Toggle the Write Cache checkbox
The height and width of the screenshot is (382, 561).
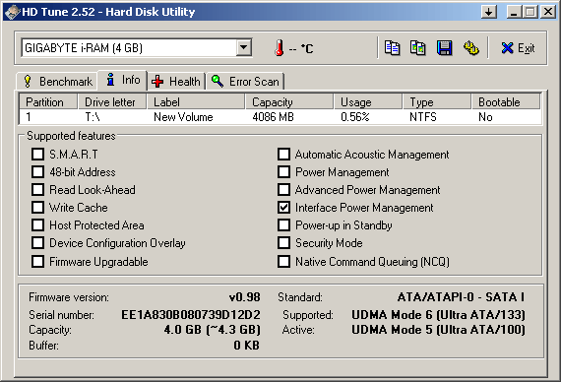[x=37, y=208]
